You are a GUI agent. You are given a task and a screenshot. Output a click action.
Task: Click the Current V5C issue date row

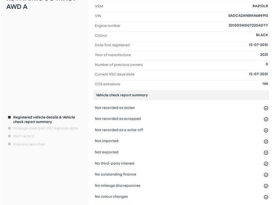point(181,74)
